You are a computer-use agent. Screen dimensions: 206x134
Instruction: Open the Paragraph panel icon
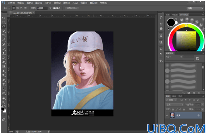161,54
